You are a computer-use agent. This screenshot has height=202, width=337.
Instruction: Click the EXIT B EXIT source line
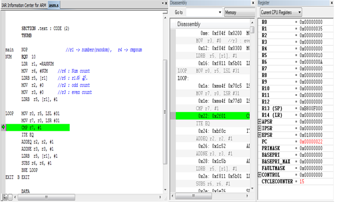[x=17, y=177]
